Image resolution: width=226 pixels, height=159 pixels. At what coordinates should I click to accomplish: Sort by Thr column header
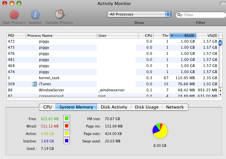tap(162, 36)
